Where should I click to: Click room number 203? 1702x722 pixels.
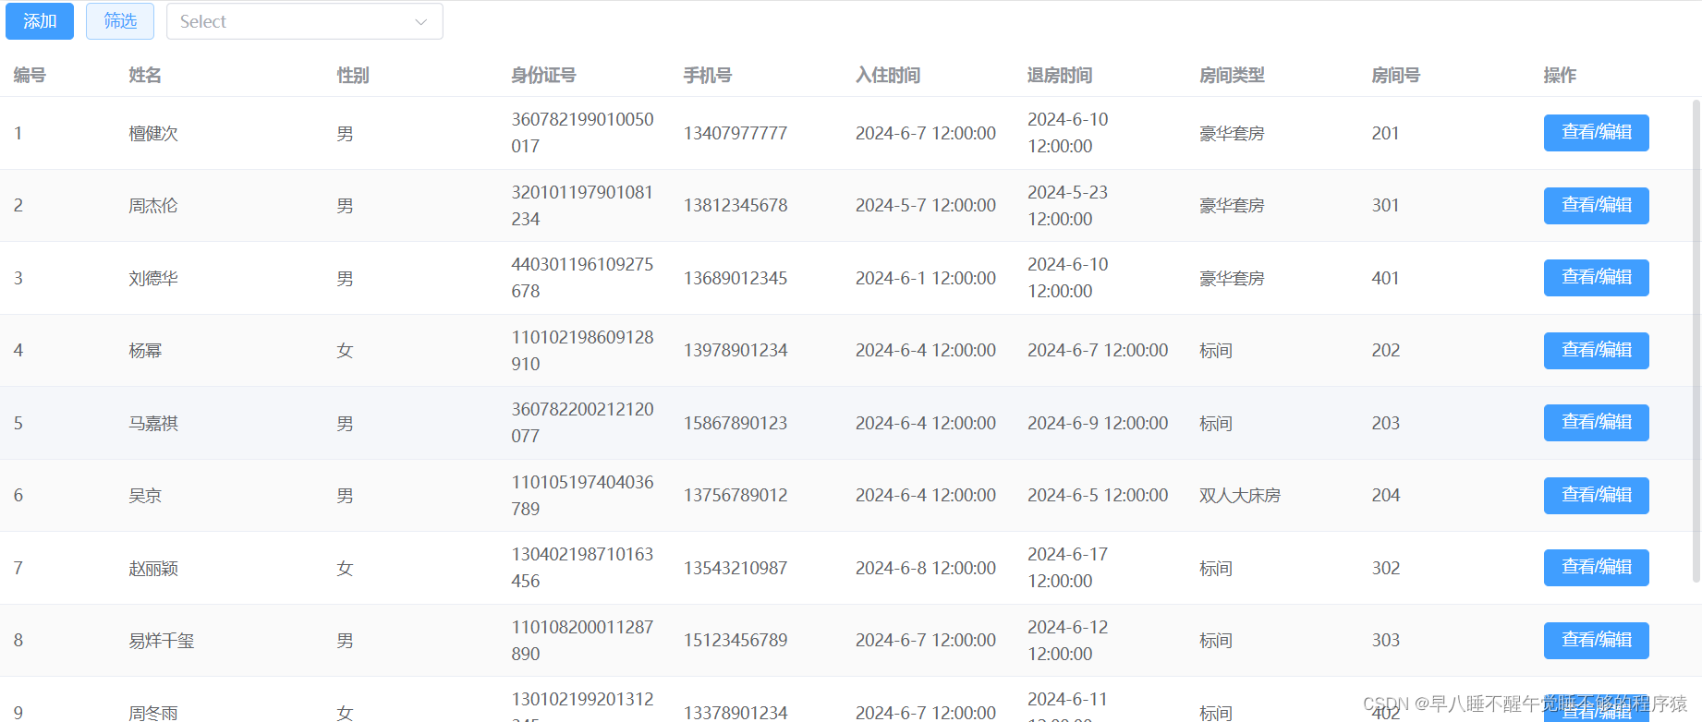click(1386, 423)
